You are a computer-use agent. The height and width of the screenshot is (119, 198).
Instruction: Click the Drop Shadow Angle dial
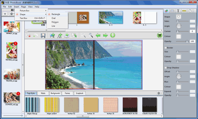179,76
